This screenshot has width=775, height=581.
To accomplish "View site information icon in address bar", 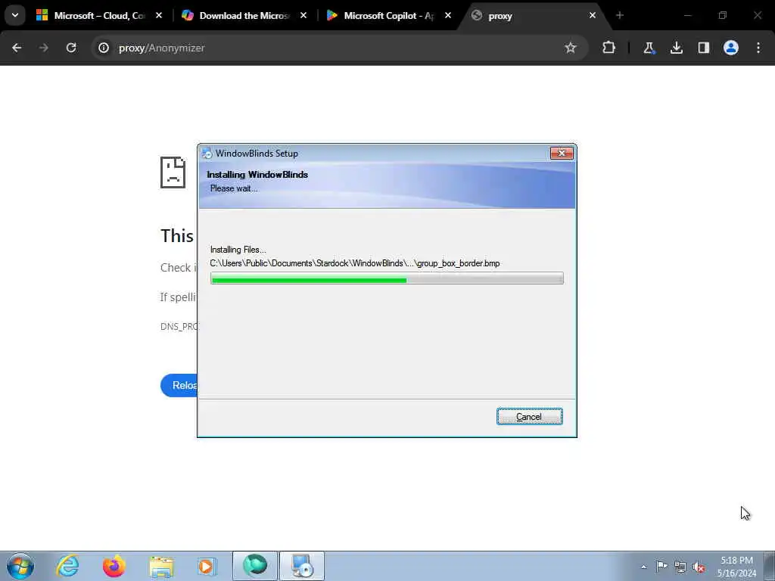I will [x=104, y=48].
